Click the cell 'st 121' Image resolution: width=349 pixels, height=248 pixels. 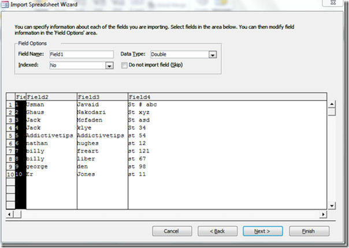coord(228,151)
